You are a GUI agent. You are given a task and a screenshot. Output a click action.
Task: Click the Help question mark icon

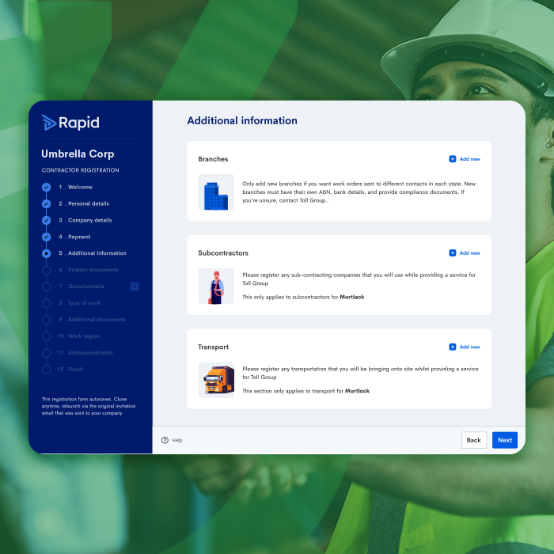[165, 440]
